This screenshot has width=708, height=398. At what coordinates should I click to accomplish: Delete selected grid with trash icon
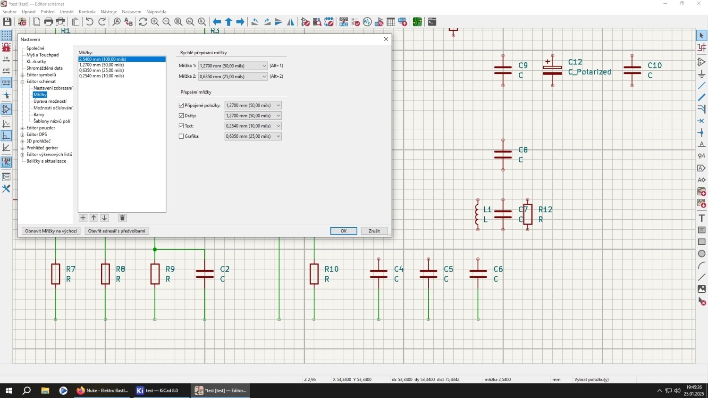click(x=122, y=218)
